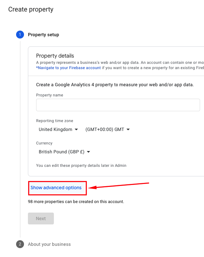Click the edit details later in Admin note

(x=81, y=166)
